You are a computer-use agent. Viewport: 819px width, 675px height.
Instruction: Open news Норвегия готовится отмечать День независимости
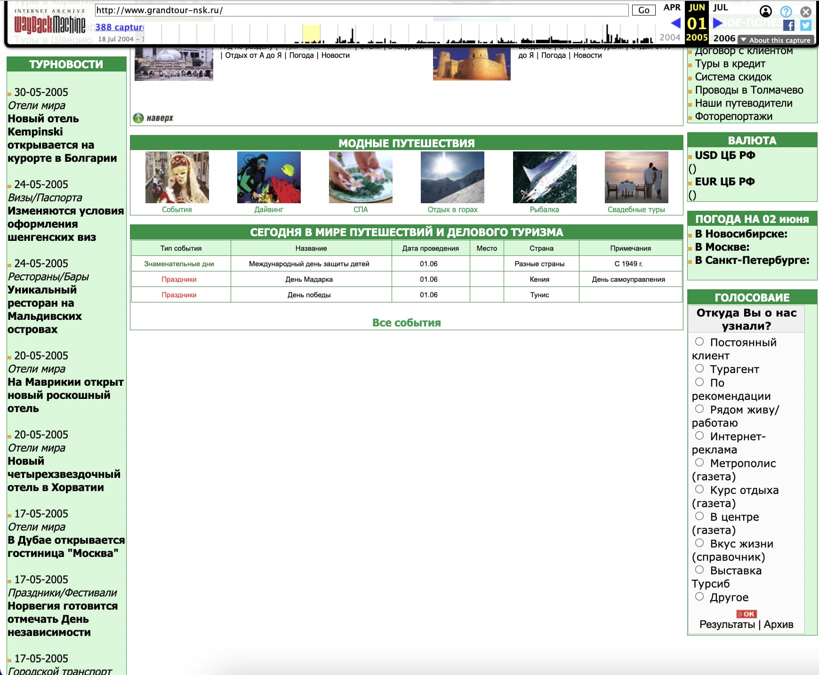tap(63, 619)
